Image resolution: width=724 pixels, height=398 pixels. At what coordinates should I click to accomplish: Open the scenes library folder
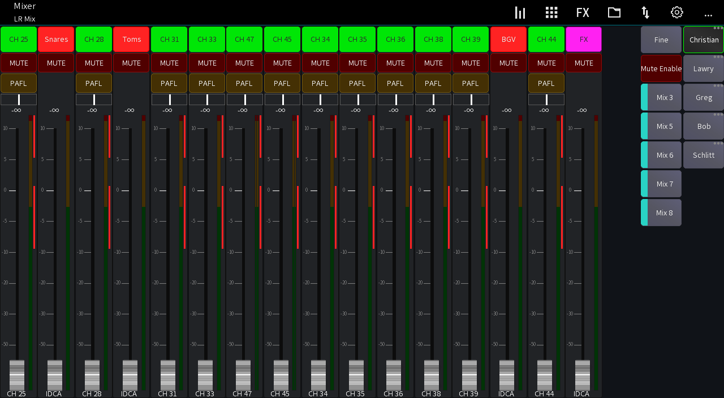pyautogui.click(x=614, y=12)
